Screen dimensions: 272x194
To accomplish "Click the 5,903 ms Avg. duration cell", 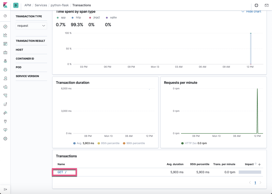I will pyautogui.click(x=177, y=172).
